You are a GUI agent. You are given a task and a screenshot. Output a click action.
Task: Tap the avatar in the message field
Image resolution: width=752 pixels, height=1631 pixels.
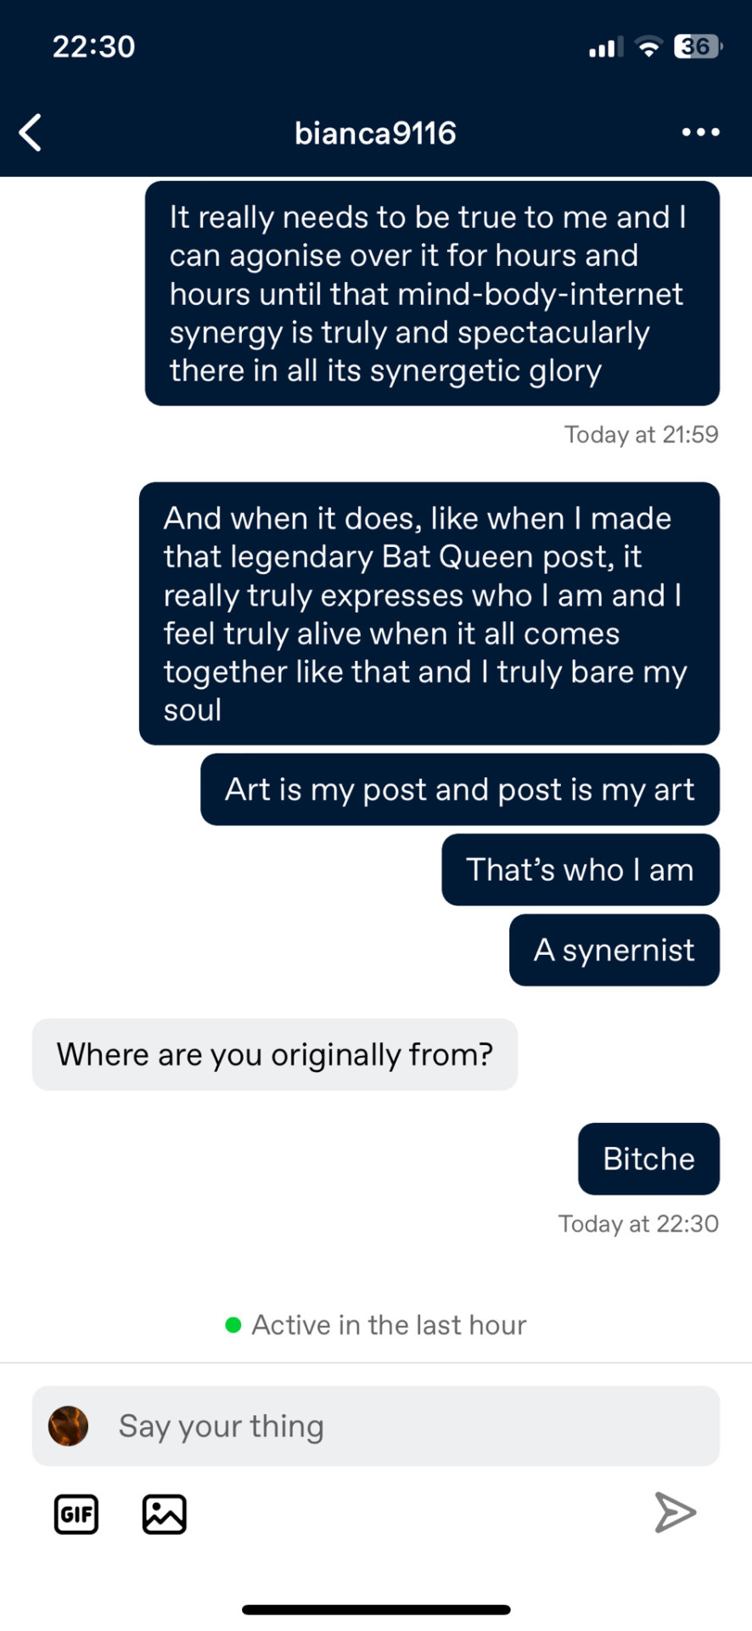click(69, 1426)
